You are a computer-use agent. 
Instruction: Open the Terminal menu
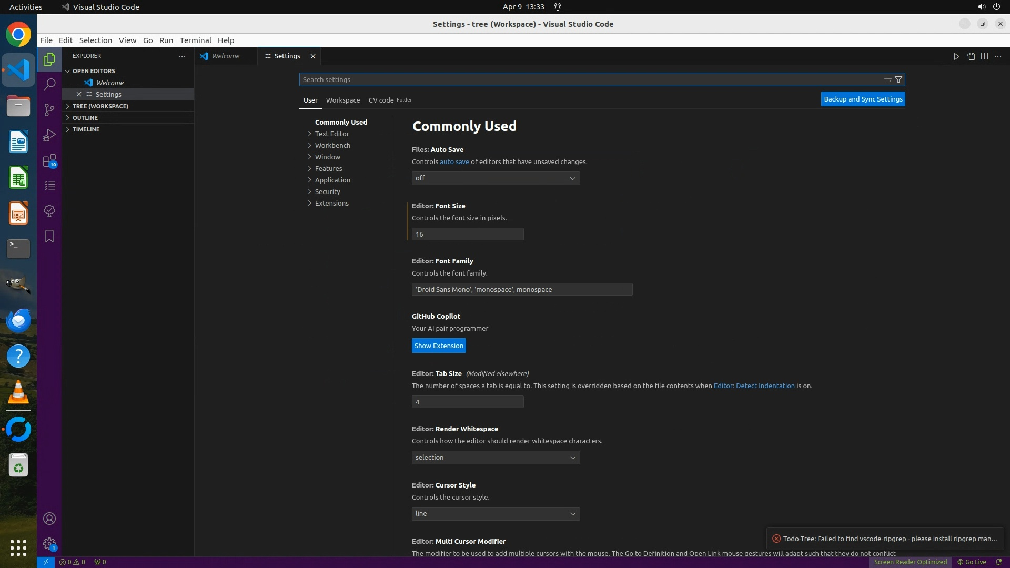(x=195, y=40)
